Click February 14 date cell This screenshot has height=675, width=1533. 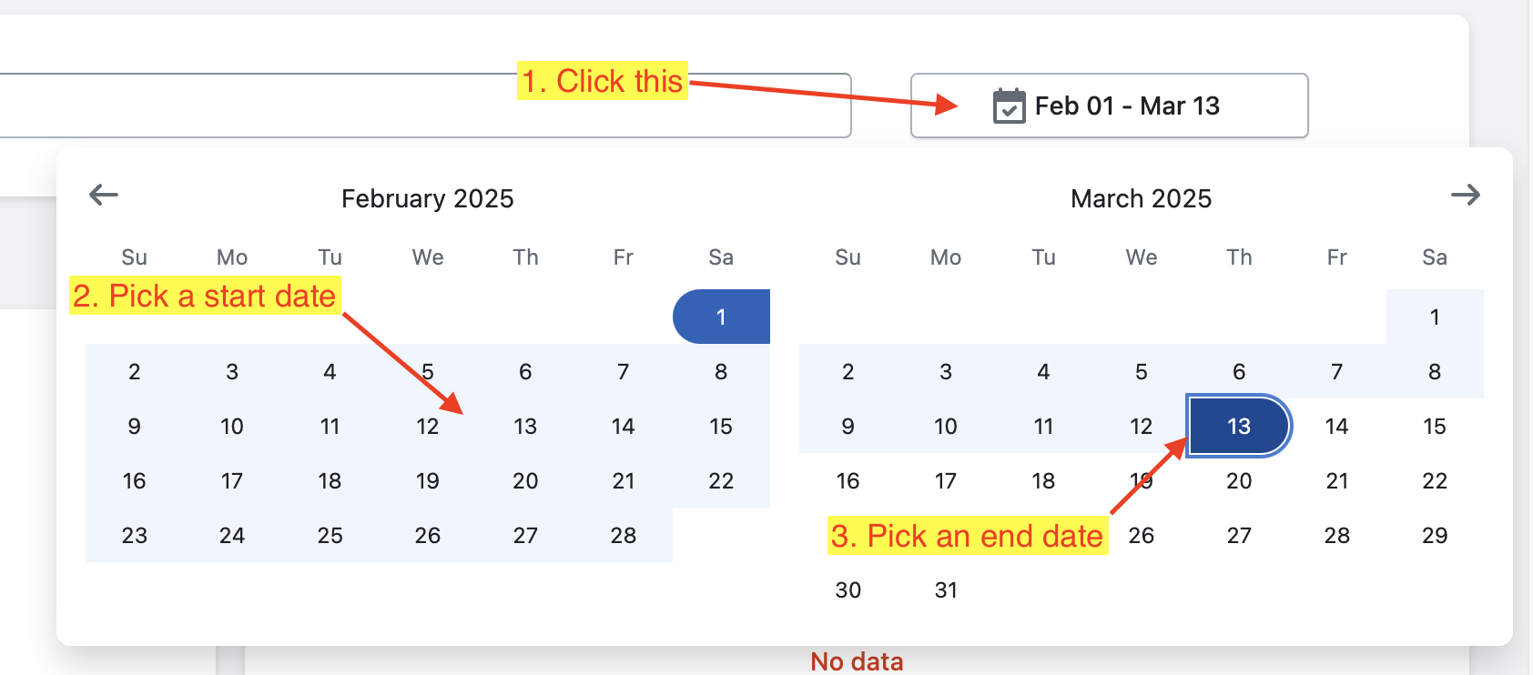pyautogui.click(x=623, y=426)
